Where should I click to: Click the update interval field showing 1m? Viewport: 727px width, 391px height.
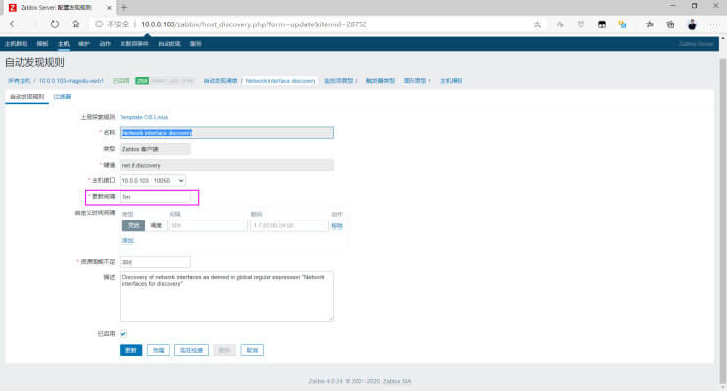pyautogui.click(x=155, y=197)
